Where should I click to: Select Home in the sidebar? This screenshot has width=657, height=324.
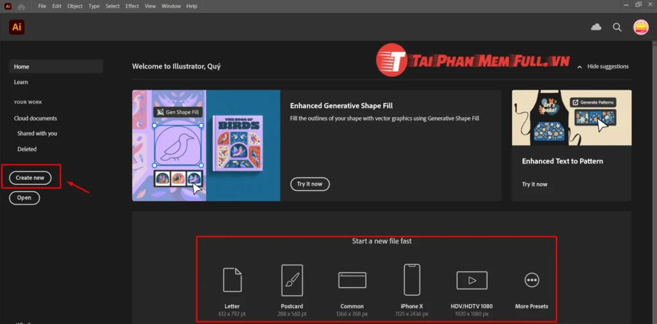click(x=56, y=67)
